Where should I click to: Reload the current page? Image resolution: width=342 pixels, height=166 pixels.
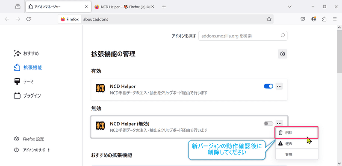(x=28, y=19)
